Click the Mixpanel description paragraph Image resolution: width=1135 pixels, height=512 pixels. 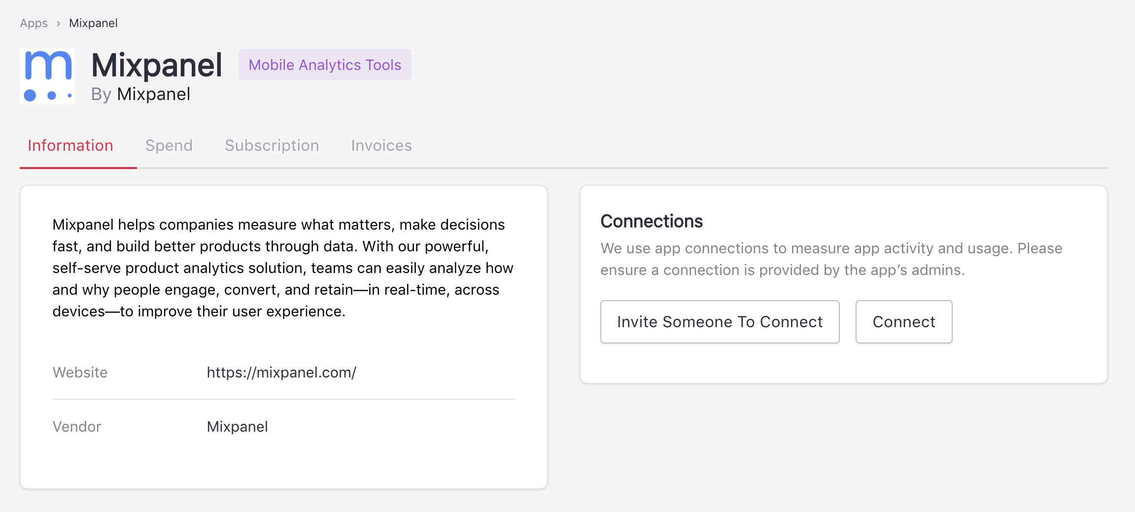283,268
